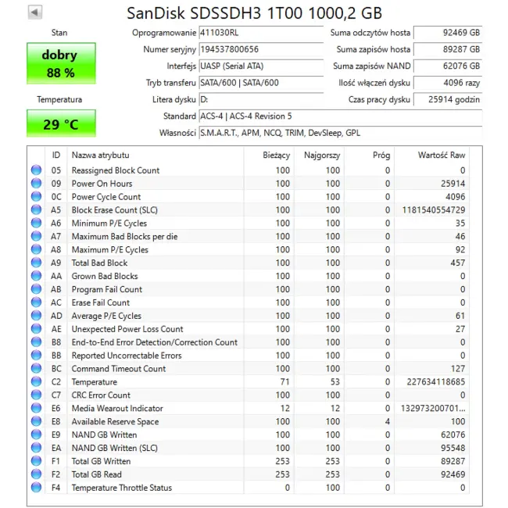
Task: Select the status icon for Total Bad Block
Action: [x=36, y=263]
